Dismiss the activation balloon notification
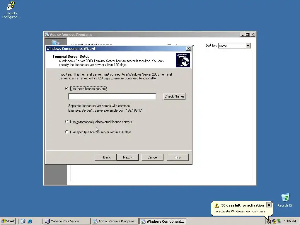The width and height of the screenshot is (300, 225). [x=269, y=205]
